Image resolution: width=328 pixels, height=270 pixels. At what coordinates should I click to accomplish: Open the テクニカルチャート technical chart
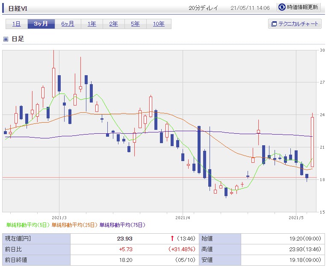click(295, 24)
